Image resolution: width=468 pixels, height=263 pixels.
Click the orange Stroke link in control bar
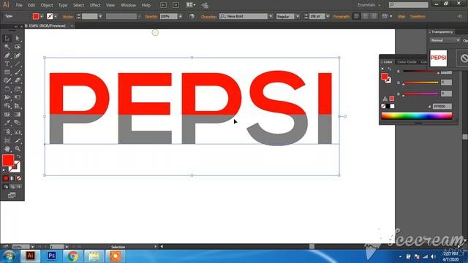[68, 17]
